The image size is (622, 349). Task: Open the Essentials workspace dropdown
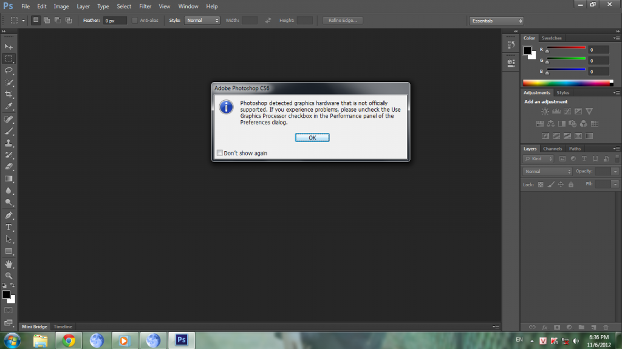click(496, 21)
